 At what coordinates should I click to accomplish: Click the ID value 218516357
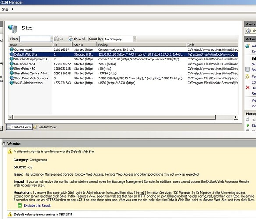click(61, 49)
